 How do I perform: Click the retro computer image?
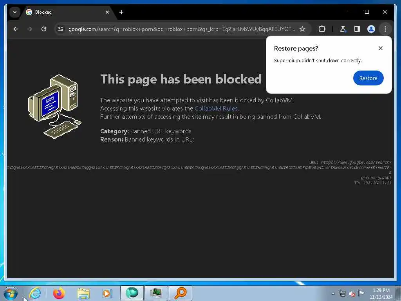(x=54, y=106)
